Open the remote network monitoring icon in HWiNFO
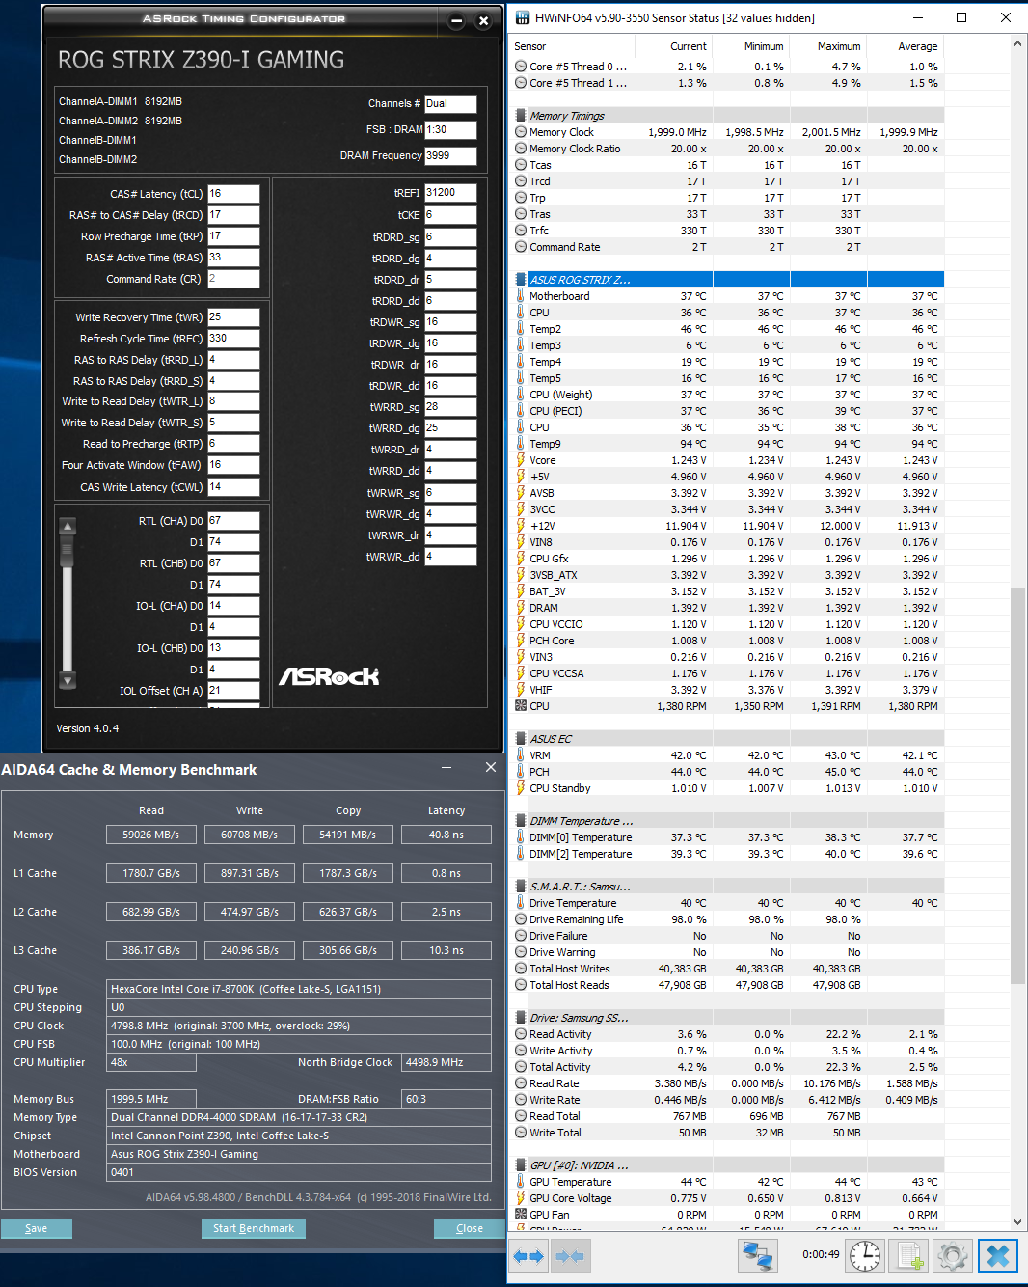Image resolution: width=1028 pixels, height=1287 pixels. 758,1255
